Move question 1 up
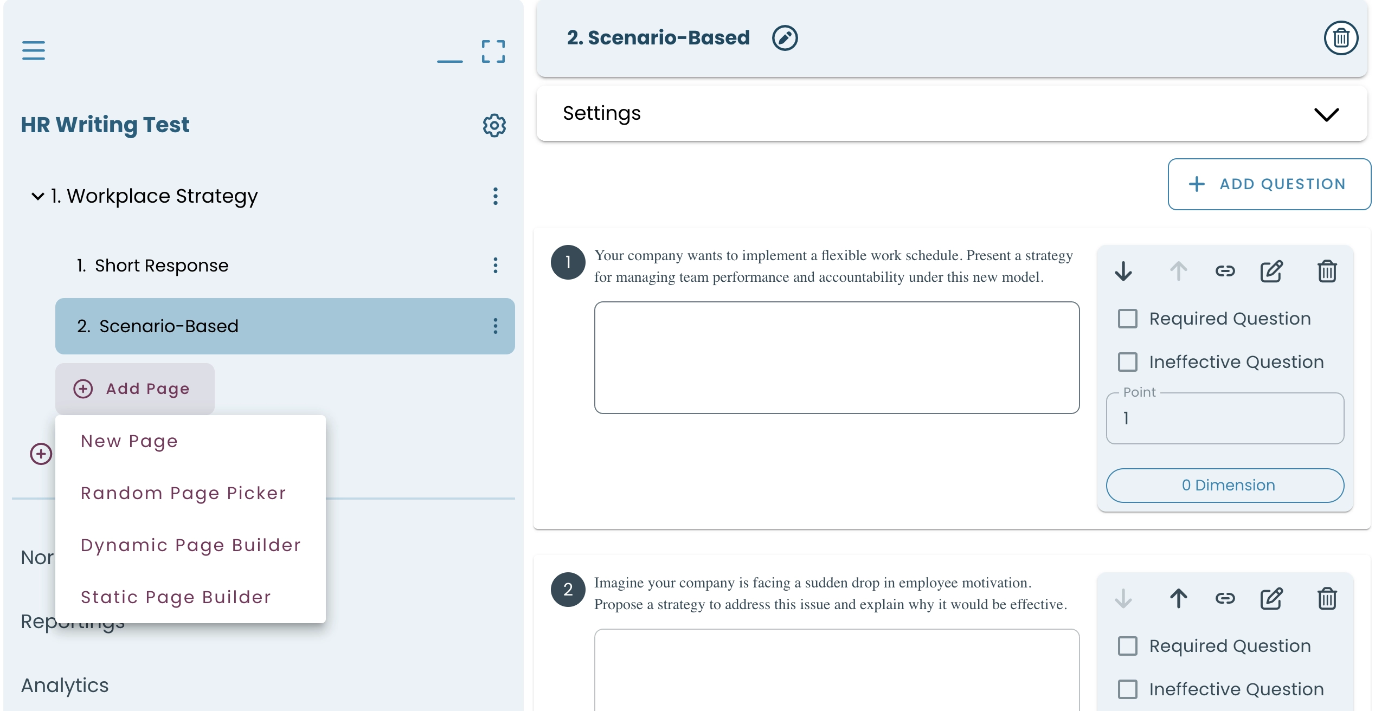The image size is (1375, 711). coord(1178,271)
